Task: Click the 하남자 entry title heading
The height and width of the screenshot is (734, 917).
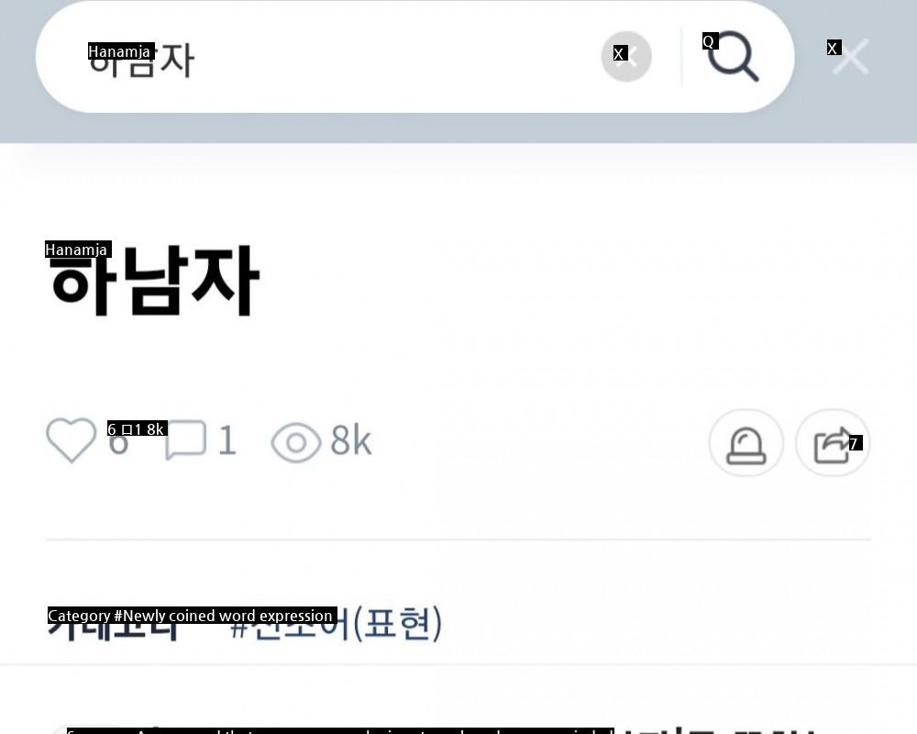Action: pyautogui.click(x=153, y=281)
